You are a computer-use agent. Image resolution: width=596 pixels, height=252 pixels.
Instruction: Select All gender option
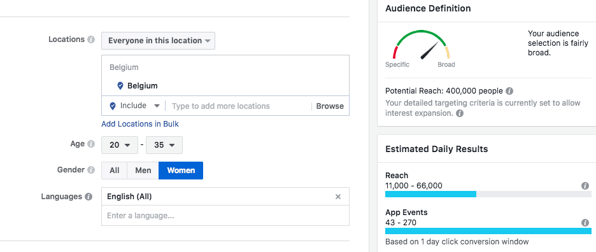tap(115, 171)
